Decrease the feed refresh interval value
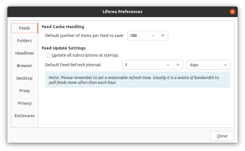Image resolution: width=245 pixels, height=151 pixels. (168, 65)
